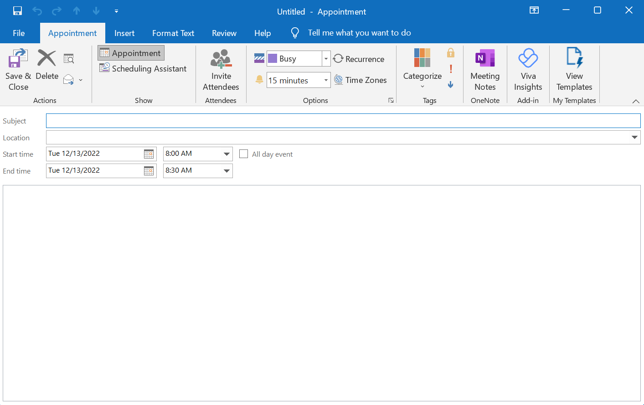Click the Save & Close icon
The image size is (644, 405).
pos(18,59)
